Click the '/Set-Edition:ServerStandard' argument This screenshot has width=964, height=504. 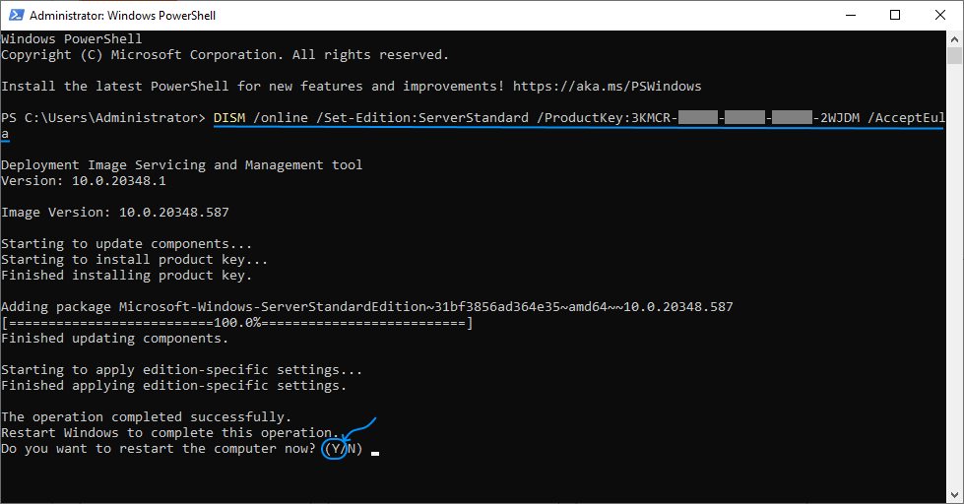click(x=422, y=117)
